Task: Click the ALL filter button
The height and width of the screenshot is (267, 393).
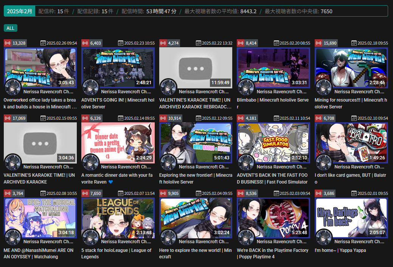Action: 11,28
